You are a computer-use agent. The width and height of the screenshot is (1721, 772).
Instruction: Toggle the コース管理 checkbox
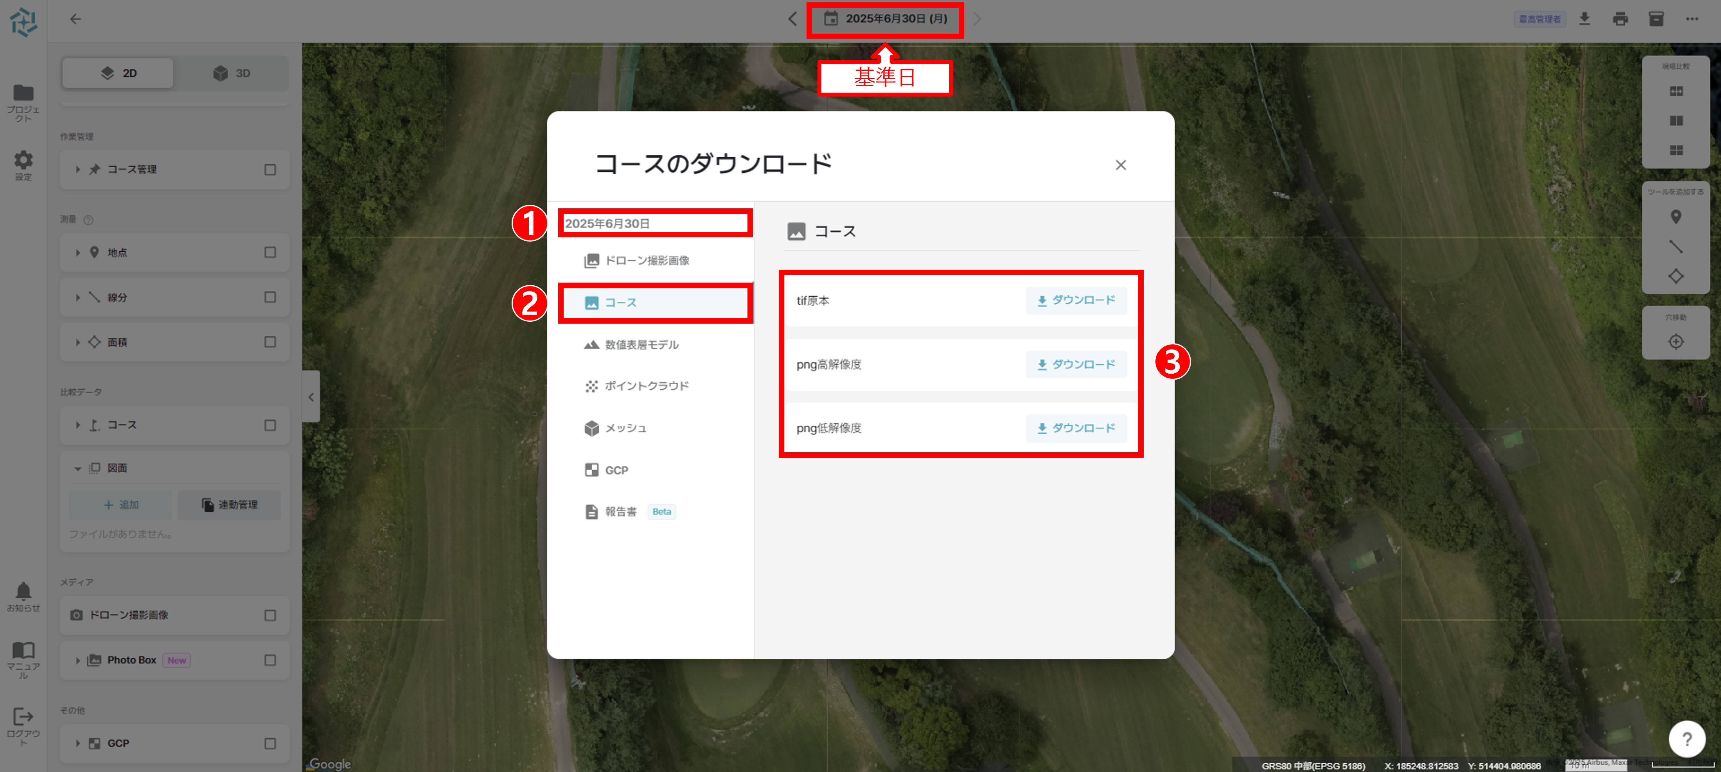click(x=270, y=170)
